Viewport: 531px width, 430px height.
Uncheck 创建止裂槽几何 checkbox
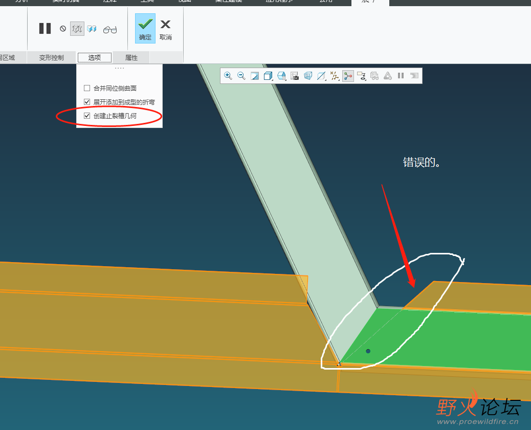(87, 116)
